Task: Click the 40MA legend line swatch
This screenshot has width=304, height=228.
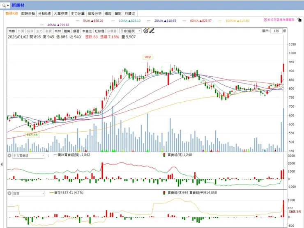Action: (41, 25)
